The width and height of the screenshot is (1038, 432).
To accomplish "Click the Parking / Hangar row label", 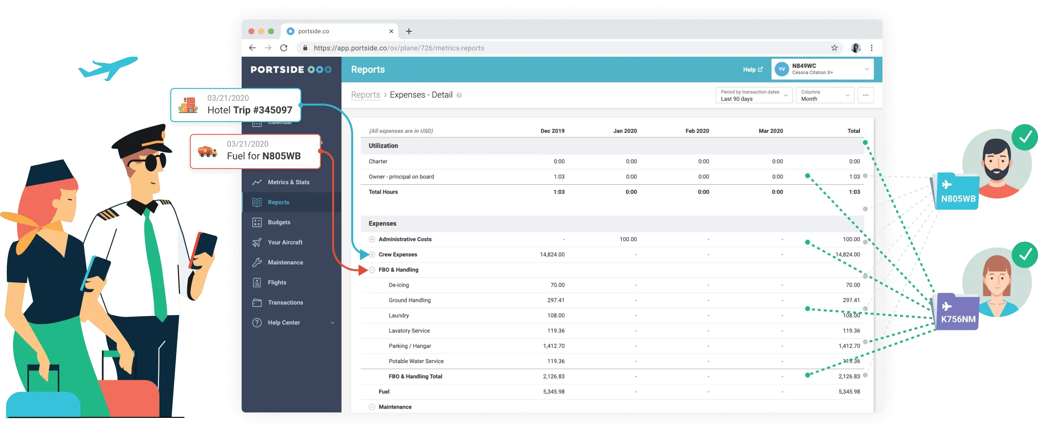I will (x=409, y=346).
